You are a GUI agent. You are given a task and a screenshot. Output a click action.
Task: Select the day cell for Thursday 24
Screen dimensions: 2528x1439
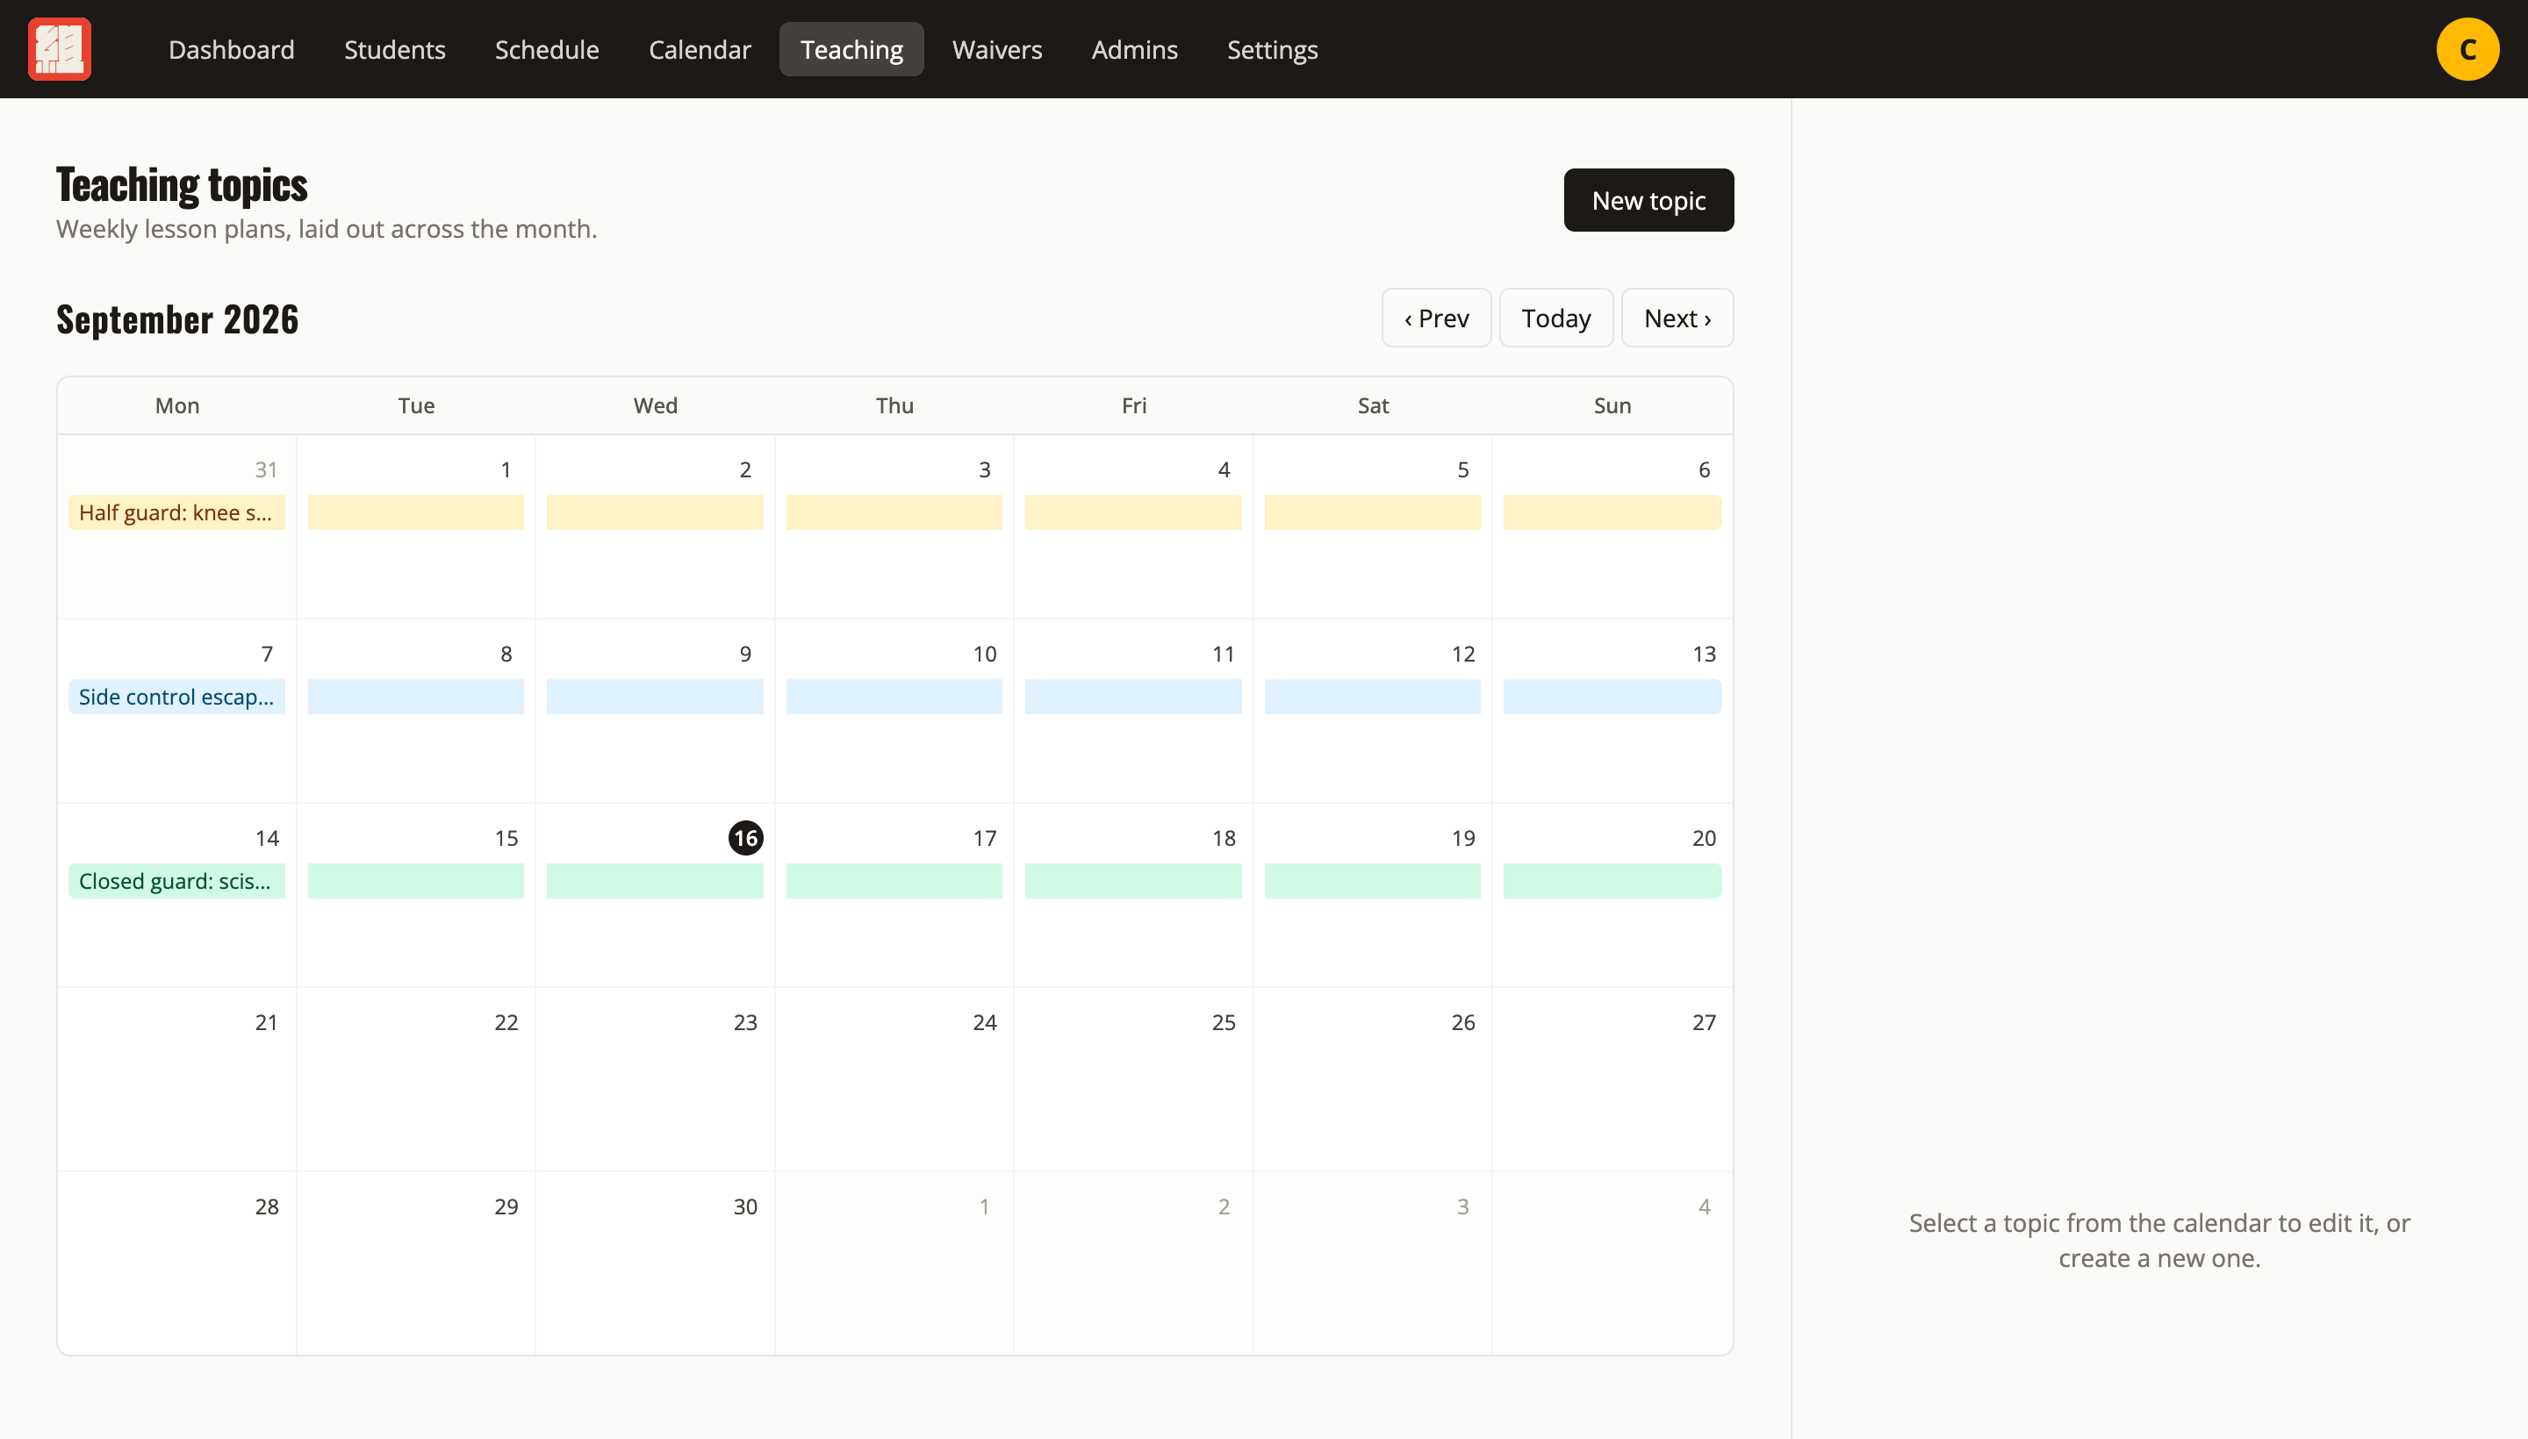[x=894, y=1080]
